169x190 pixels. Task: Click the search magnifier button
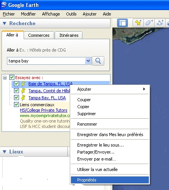(98, 61)
